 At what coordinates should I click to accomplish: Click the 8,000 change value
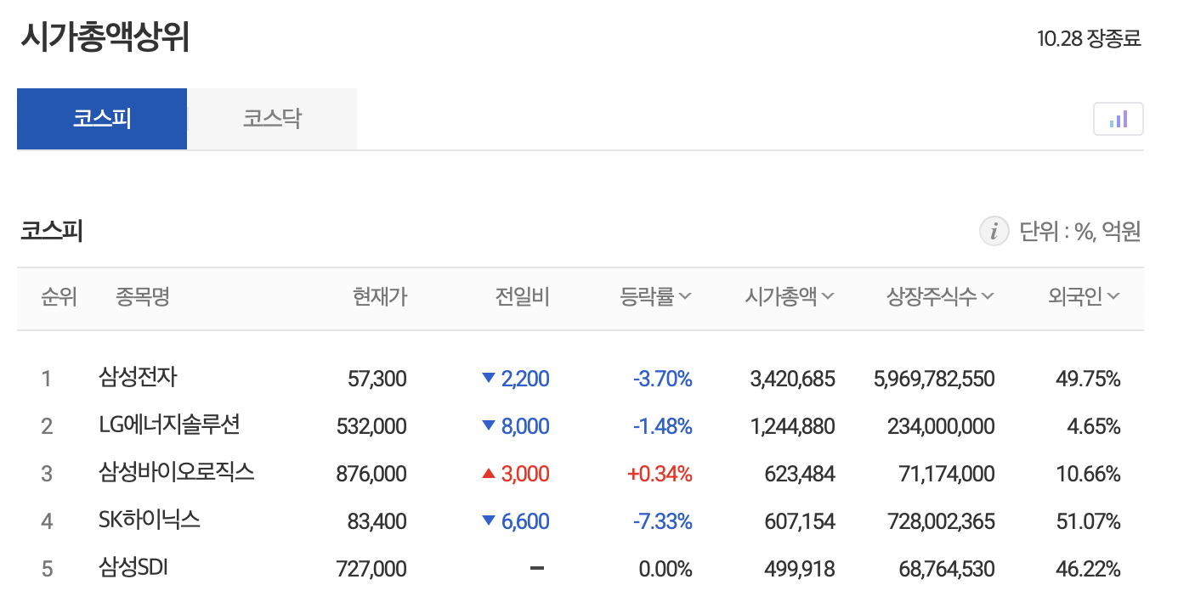tap(525, 426)
